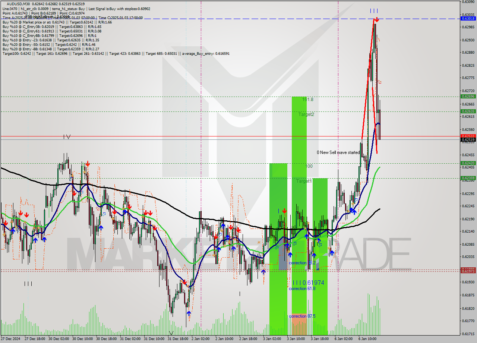Click the Target2 label
Viewport: 477px width, 343px height.
tap(306, 114)
